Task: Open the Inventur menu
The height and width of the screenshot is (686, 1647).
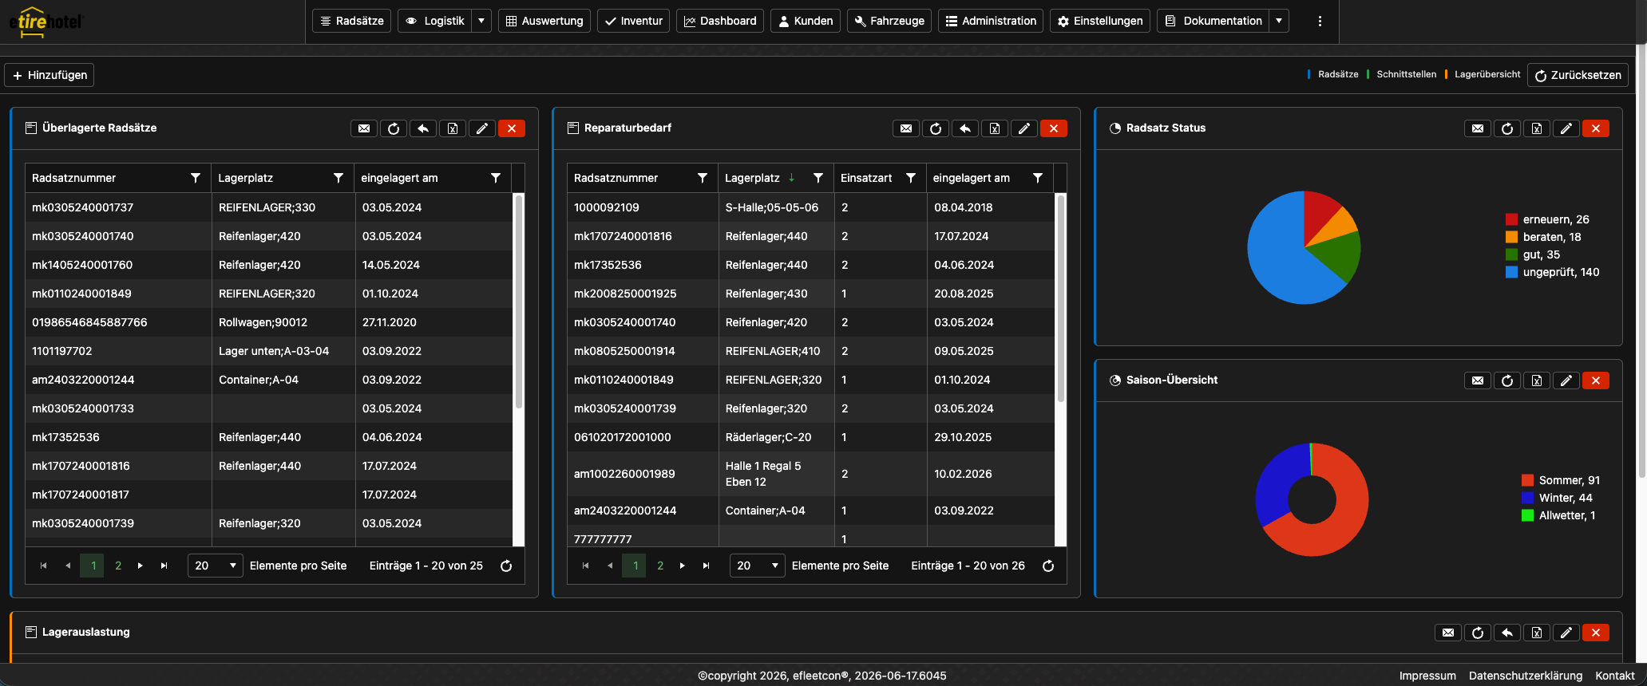Action: pos(634,21)
